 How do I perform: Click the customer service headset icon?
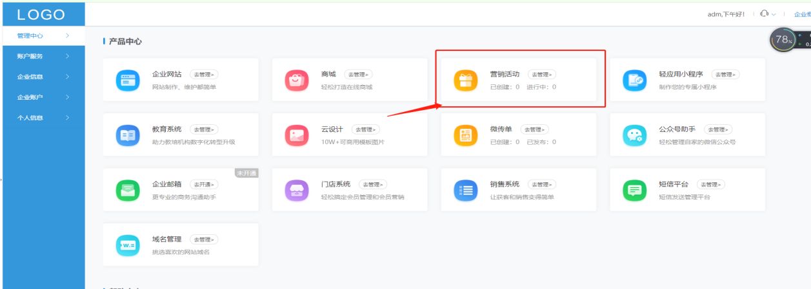765,14
